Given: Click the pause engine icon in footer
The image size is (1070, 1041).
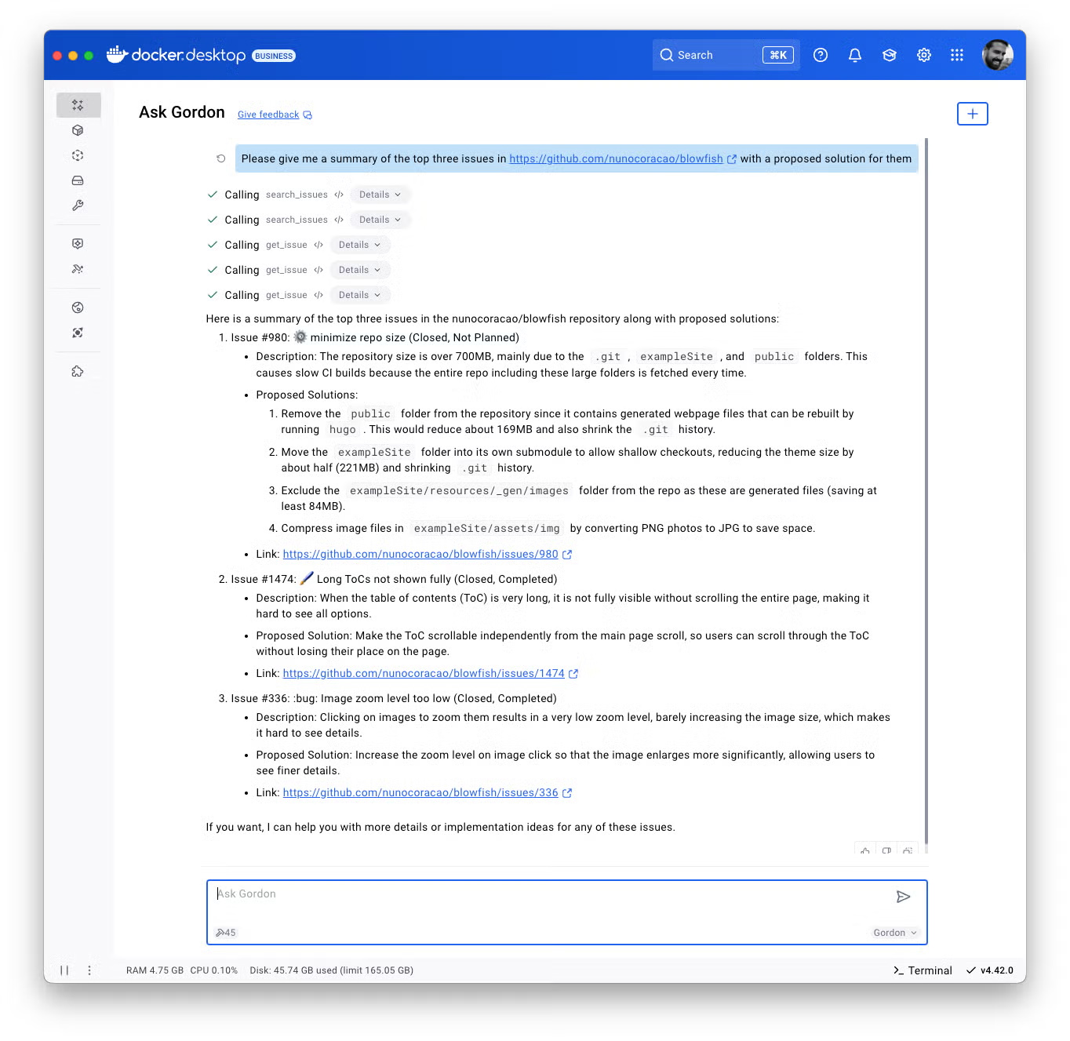Looking at the screenshot, I should pos(64,970).
